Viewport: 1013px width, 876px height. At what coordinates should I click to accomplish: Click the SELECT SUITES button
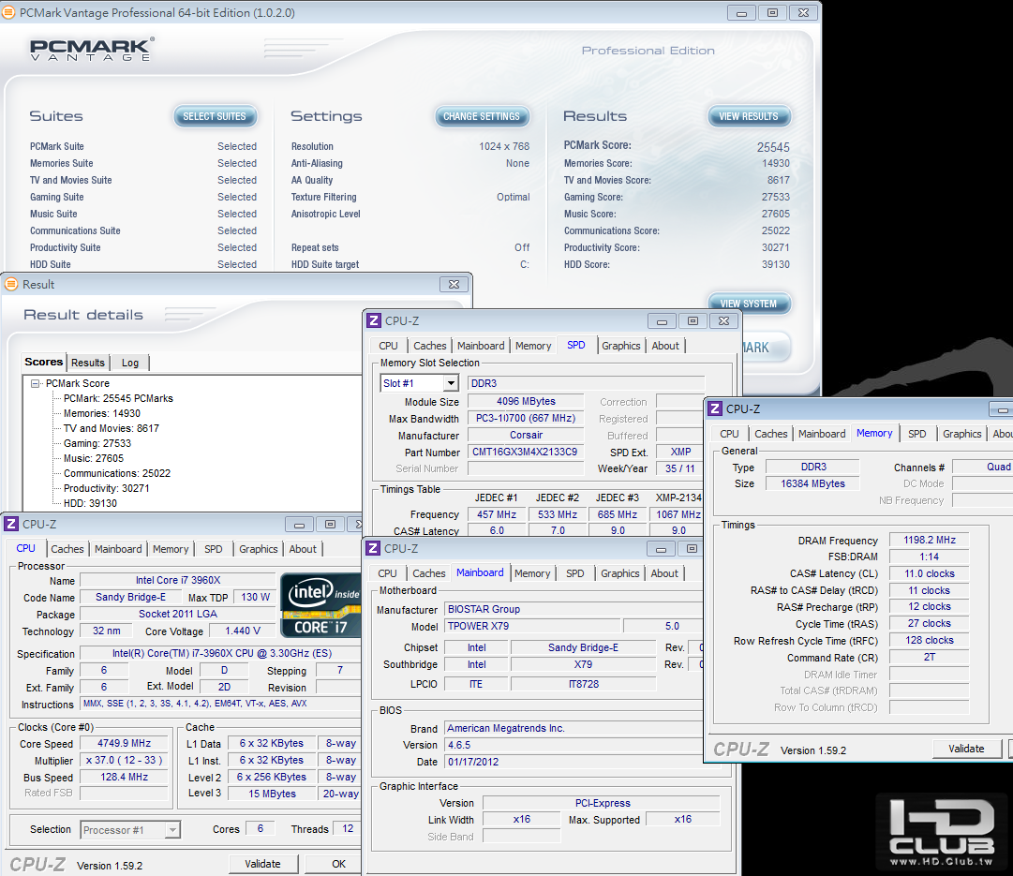[x=215, y=116]
